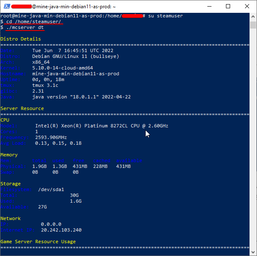Screen dimensions: 257x256
Task: Click the storage used '1.6G'
Action: (x=76, y=201)
